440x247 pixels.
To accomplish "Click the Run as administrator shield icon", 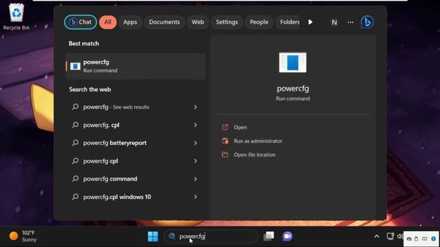I will (x=225, y=141).
